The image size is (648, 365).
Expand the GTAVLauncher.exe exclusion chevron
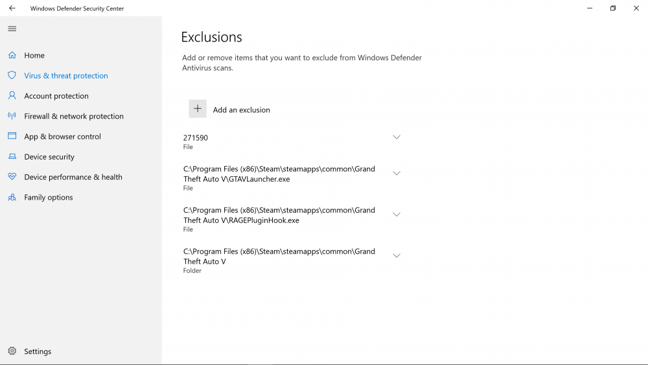click(x=397, y=174)
